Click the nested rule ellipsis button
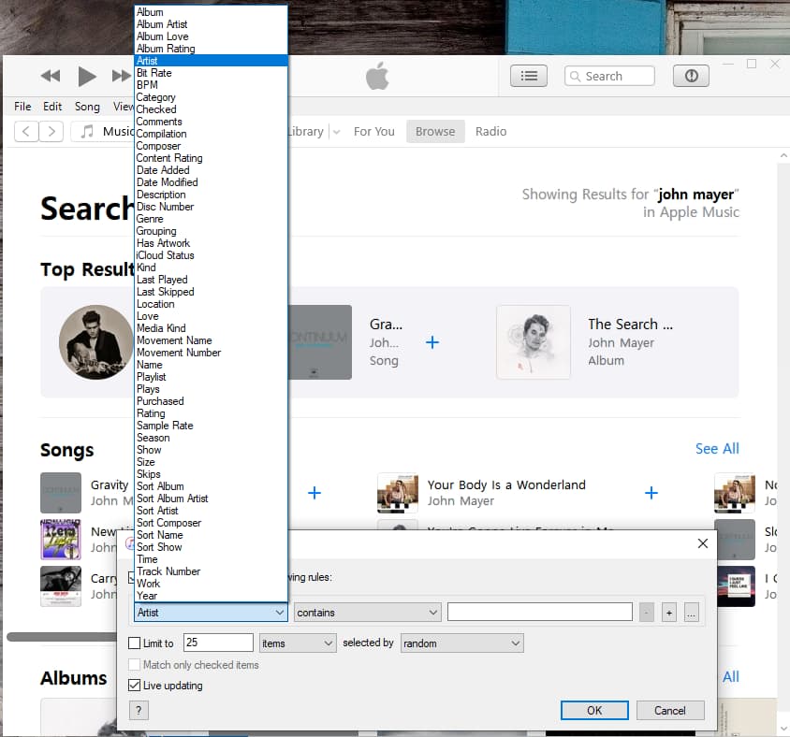The width and height of the screenshot is (790, 737). [x=691, y=613]
